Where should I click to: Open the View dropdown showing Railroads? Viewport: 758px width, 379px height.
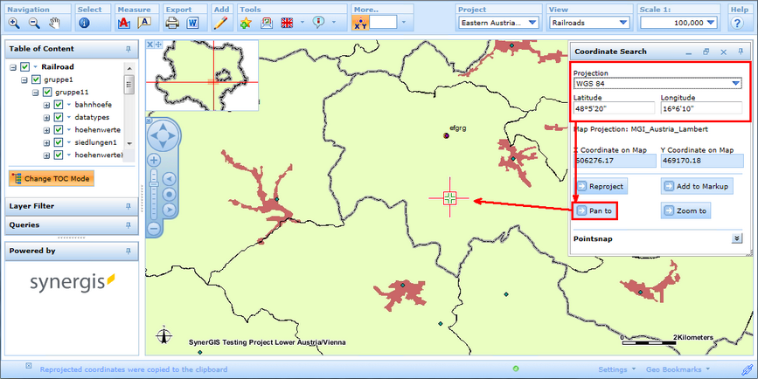[589, 23]
